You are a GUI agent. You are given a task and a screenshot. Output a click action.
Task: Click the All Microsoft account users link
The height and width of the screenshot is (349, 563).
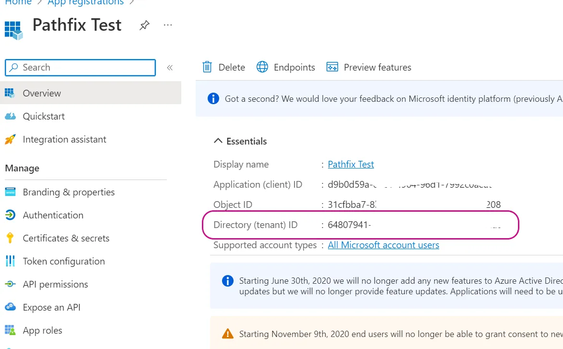(x=384, y=245)
